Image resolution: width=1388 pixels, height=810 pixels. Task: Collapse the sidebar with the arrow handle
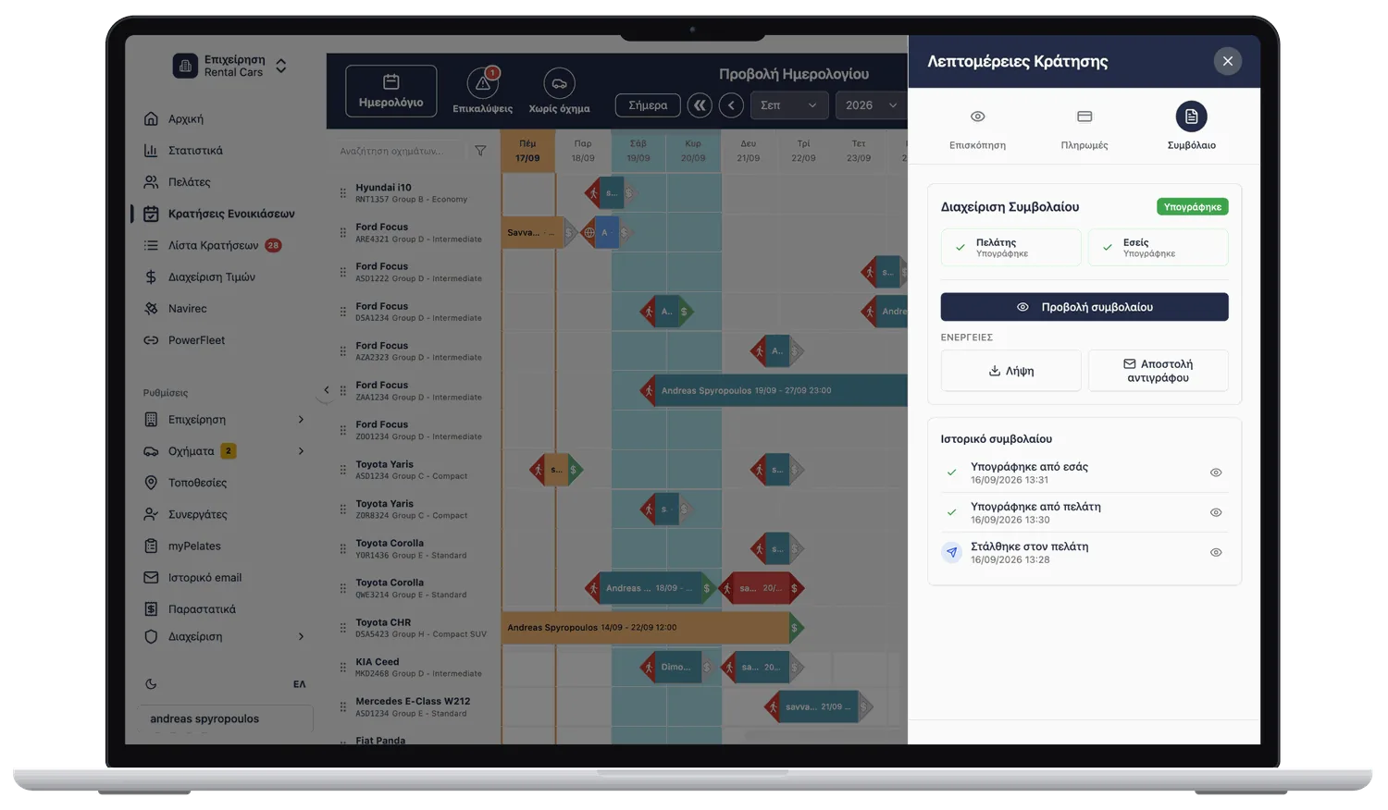(x=326, y=390)
